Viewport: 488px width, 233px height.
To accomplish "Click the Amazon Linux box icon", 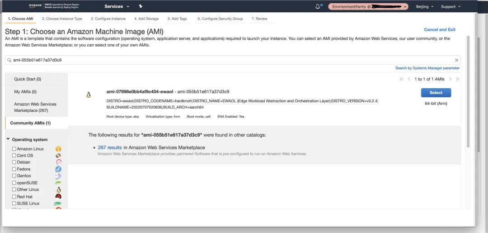I will 58,149.
